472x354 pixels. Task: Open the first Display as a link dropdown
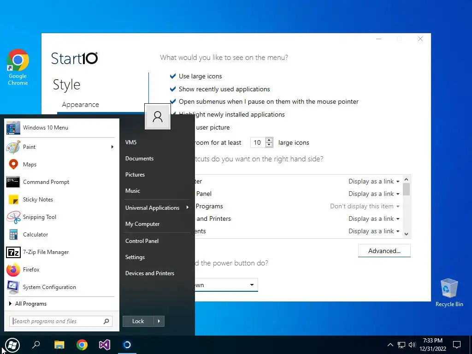coord(374,181)
